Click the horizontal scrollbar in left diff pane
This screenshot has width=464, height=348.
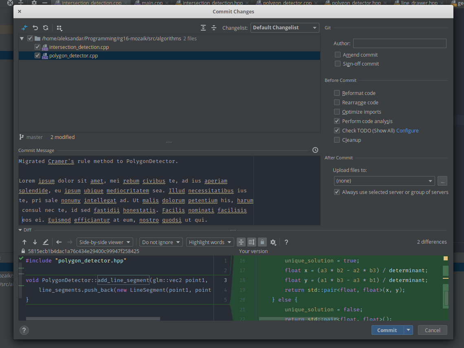pyautogui.click(x=93, y=319)
